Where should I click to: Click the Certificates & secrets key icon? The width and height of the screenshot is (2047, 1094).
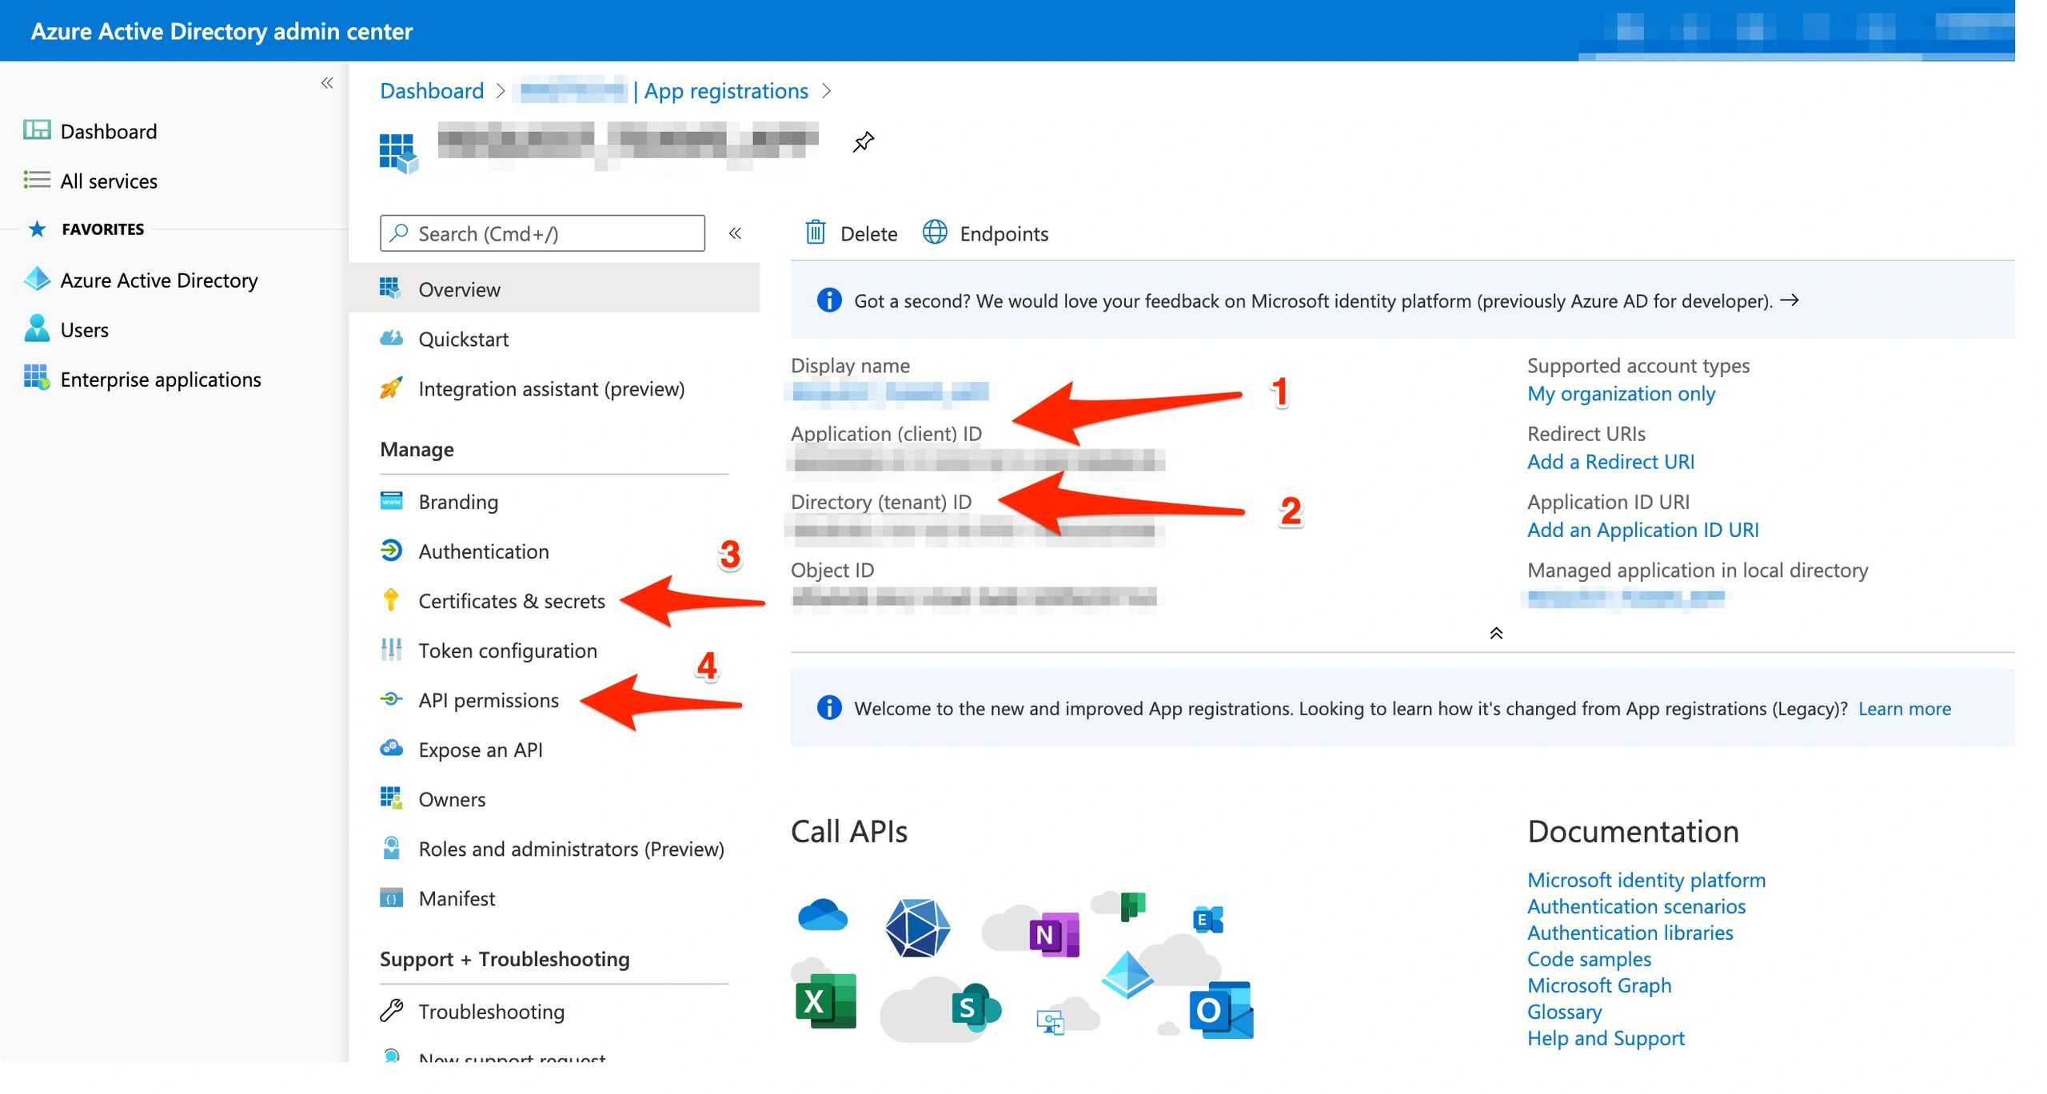tap(391, 600)
